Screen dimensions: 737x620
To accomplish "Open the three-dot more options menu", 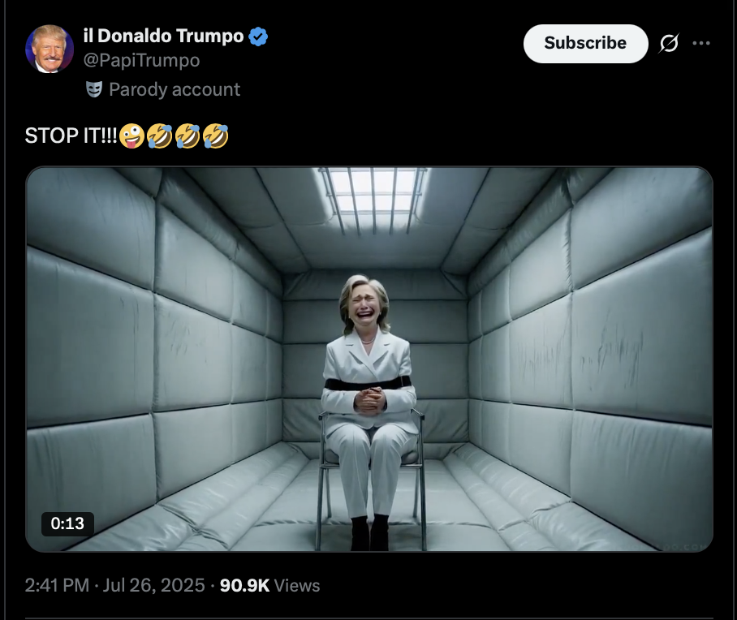I will [701, 43].
